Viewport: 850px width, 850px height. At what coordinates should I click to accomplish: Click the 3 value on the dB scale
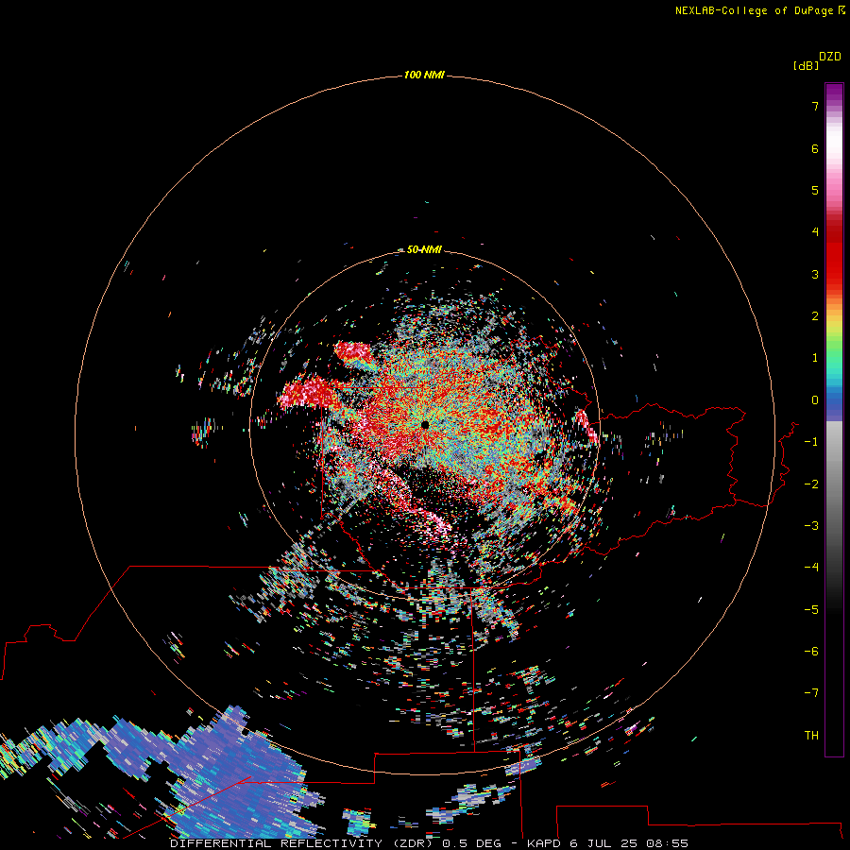coord(815,274)
